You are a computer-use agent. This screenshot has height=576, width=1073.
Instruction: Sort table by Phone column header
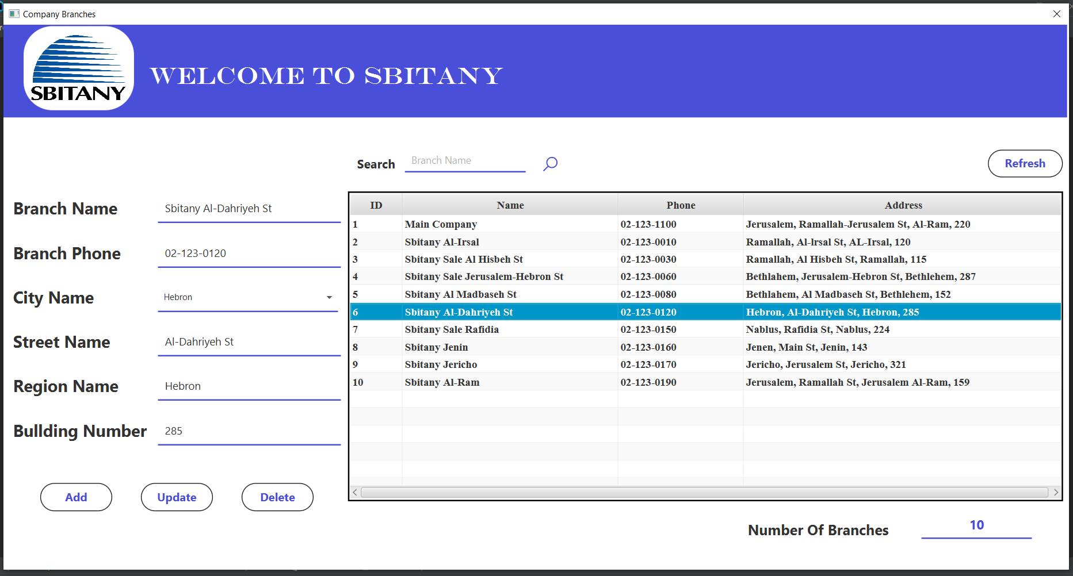[x=681, y=205]
